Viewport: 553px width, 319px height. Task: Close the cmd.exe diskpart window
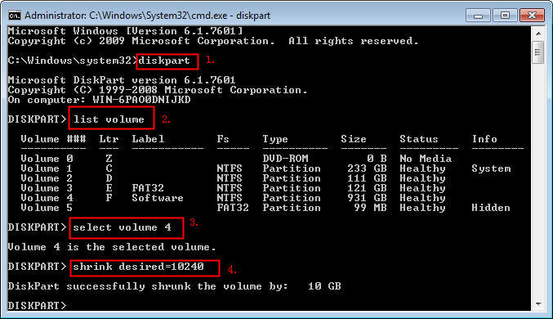[x=532, y=16]
